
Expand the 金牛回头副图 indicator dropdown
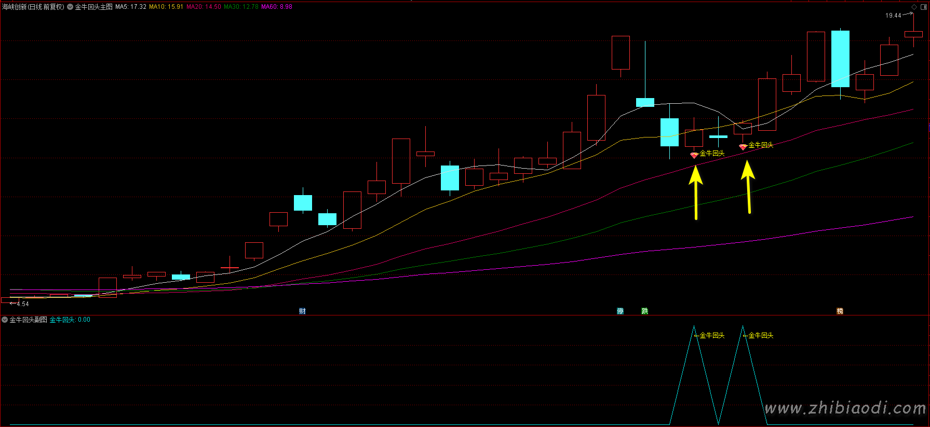click(x=5, y=320)
